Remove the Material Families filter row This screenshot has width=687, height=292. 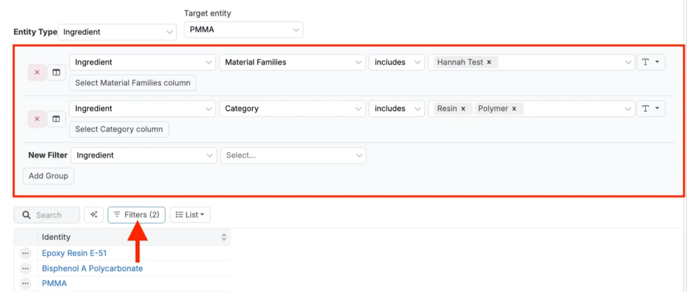(37, 72)
